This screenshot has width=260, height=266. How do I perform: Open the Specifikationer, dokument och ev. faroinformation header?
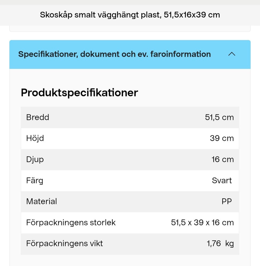[114, 54]
